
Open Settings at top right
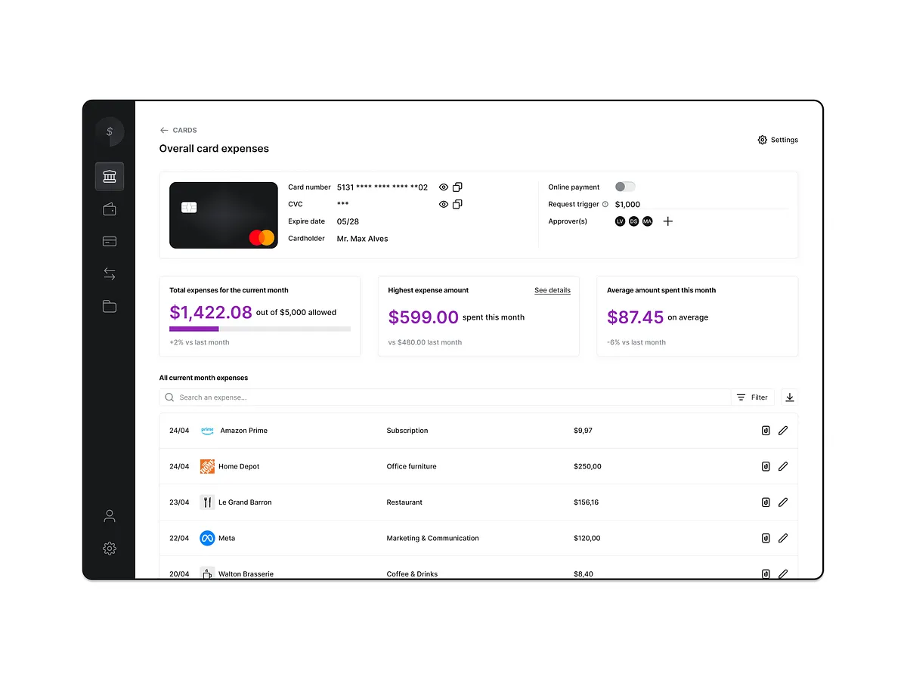778,140
